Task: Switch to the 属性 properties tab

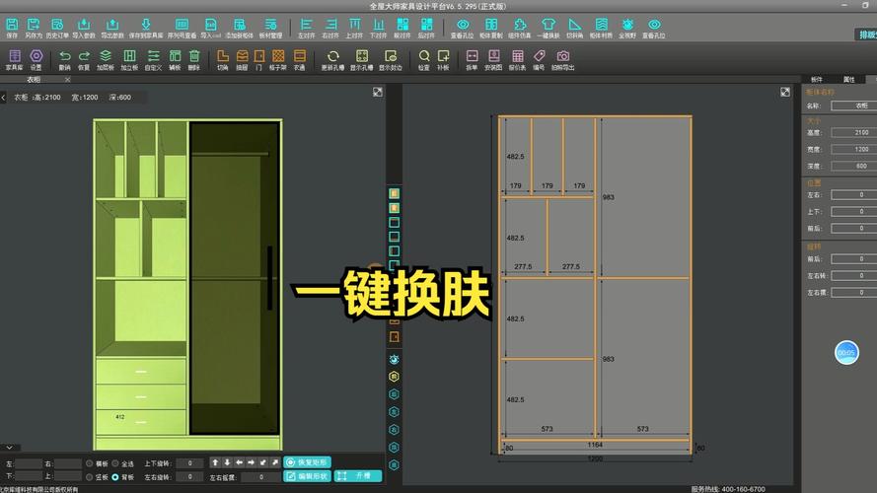Action: tap(848, 79)
